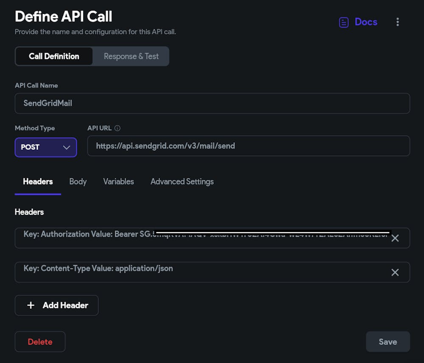Save the API call
The height and width of the screenshot is (363, 424).
point(388,342)
